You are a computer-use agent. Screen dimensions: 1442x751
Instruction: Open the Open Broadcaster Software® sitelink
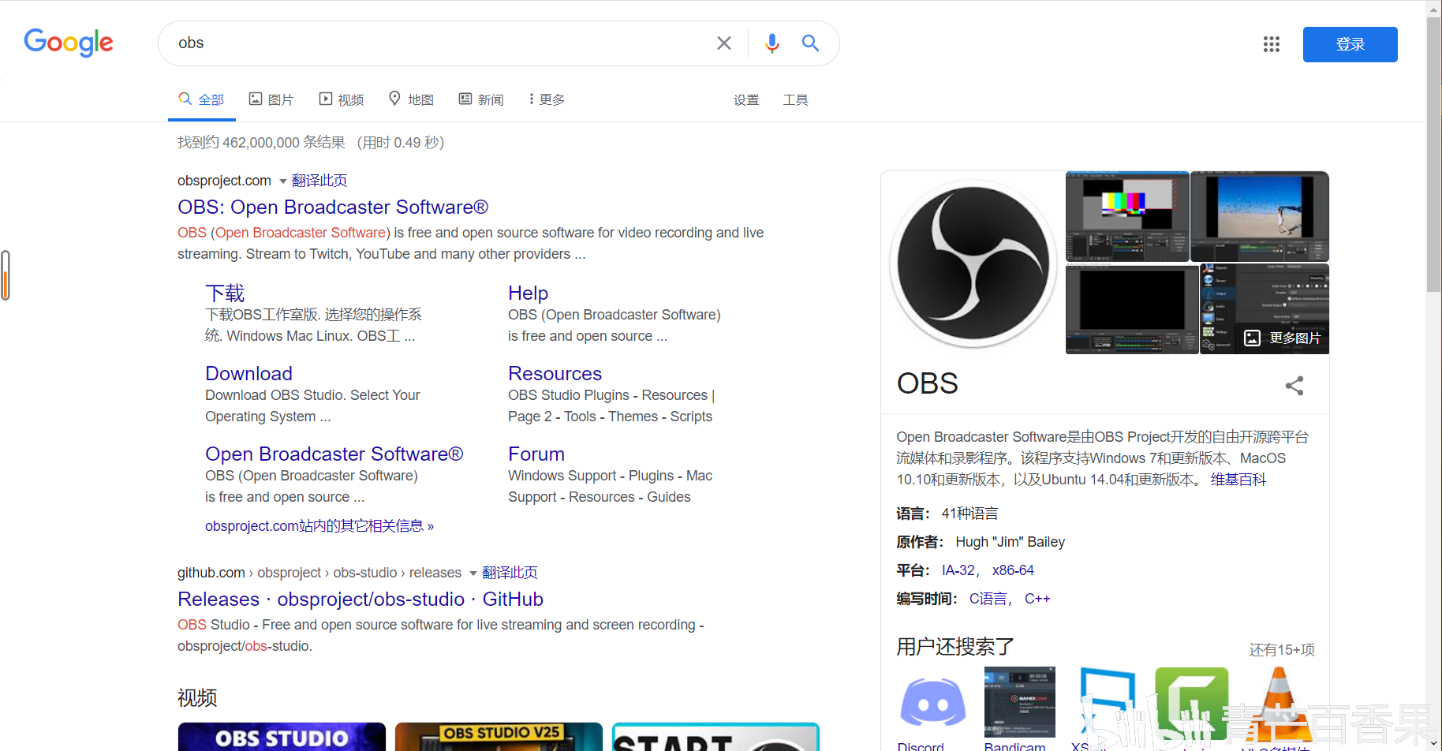334,454
